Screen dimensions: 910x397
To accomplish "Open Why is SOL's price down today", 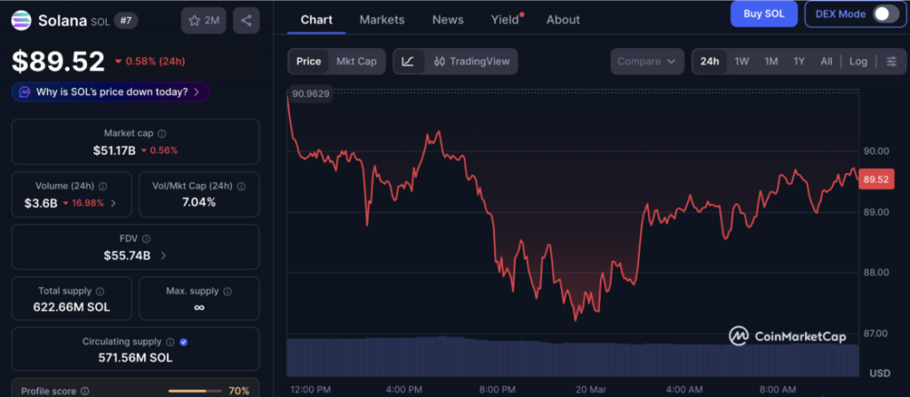I will [x=111, y=91].
